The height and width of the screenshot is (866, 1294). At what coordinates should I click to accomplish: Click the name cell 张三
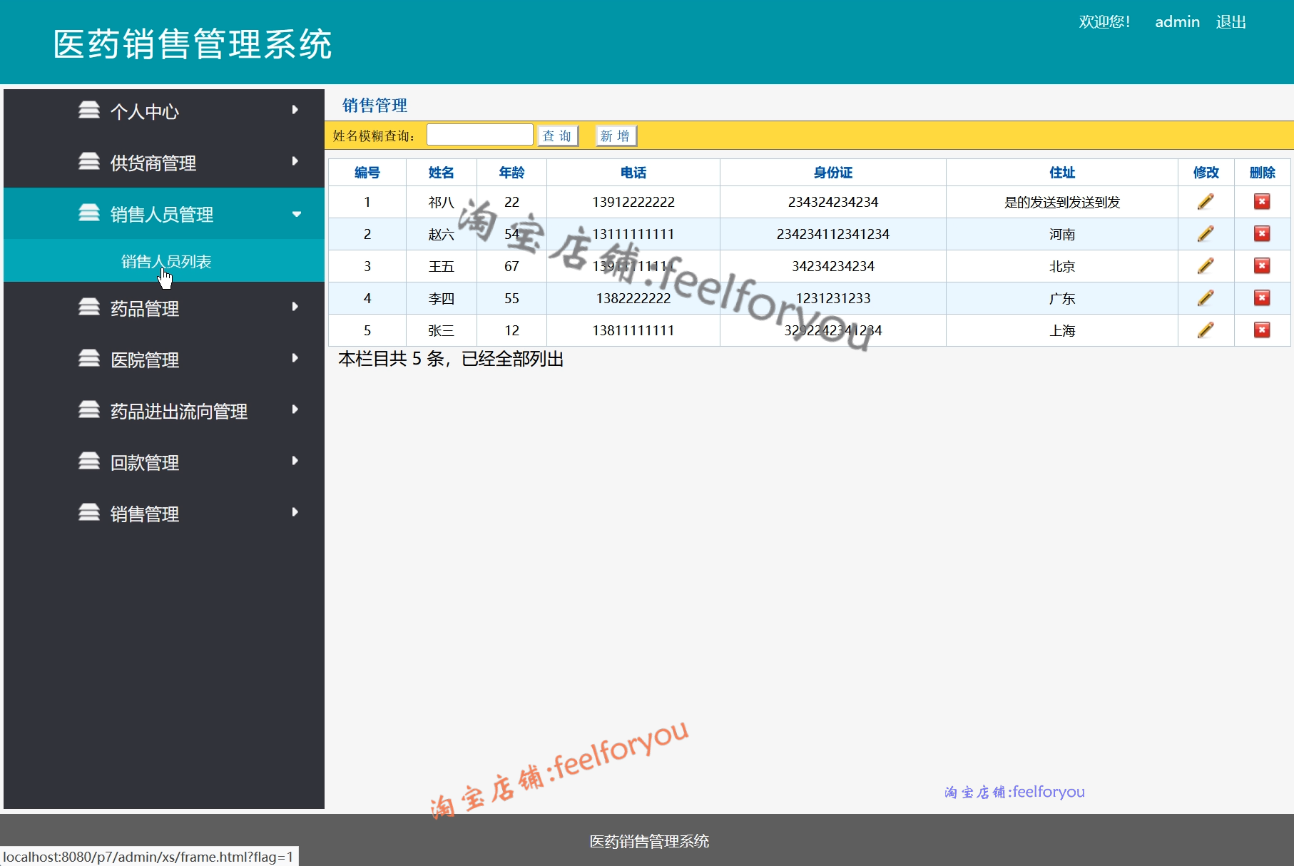pos(442,330)
